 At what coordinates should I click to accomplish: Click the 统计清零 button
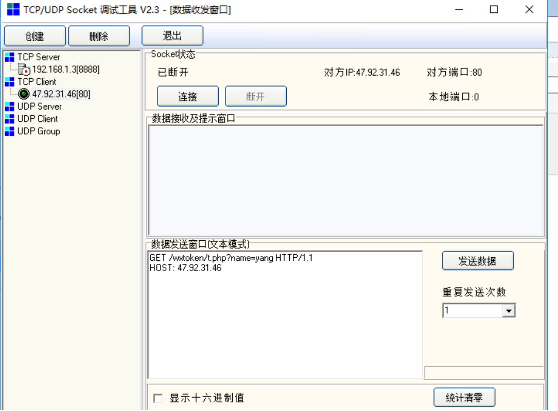coord(464,398)
